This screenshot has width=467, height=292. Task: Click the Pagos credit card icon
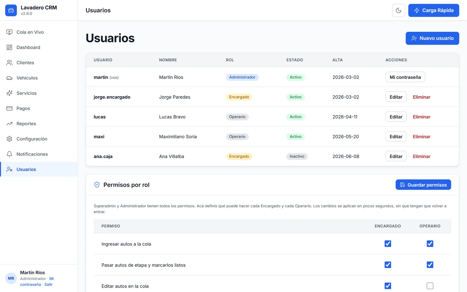(9, 108)
